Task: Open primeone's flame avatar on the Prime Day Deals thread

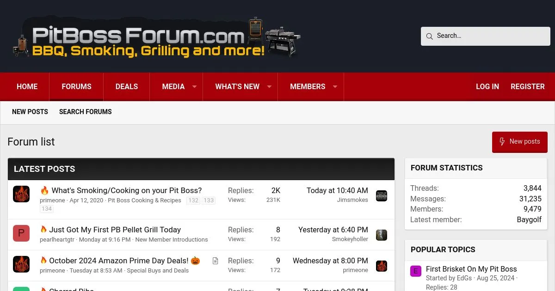Action: click(x=21, y=264)
